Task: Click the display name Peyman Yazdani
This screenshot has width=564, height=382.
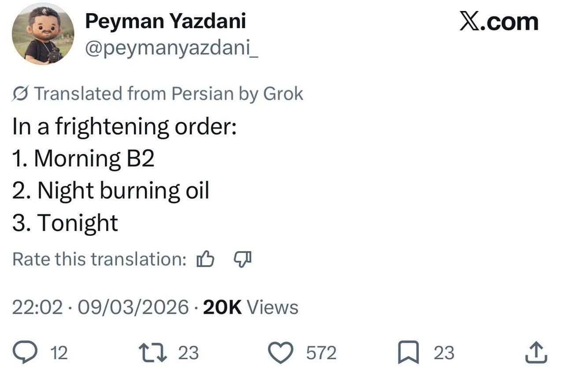Action: (165, 21)
